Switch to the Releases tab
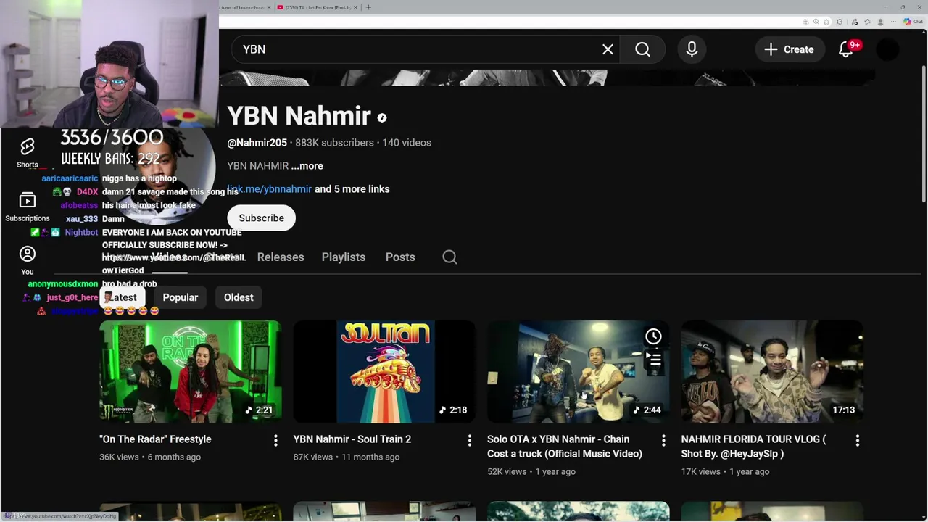928x522 pixels. tap(281, 257)
